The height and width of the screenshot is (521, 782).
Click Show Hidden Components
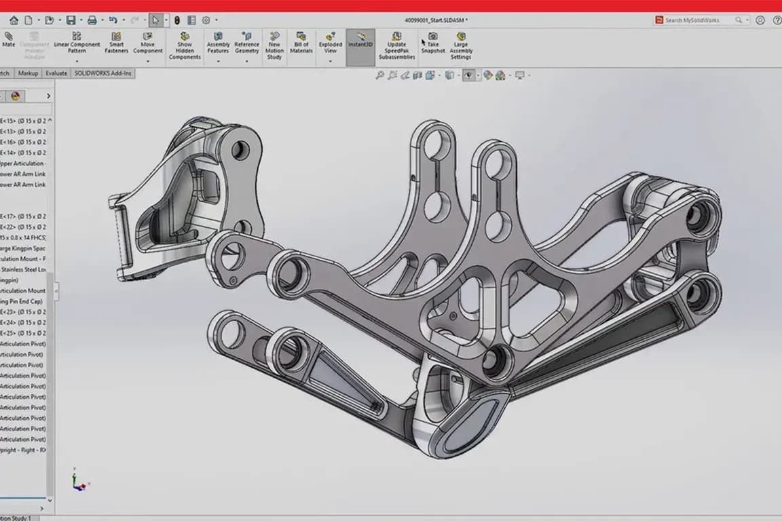(x=185, y=46)
